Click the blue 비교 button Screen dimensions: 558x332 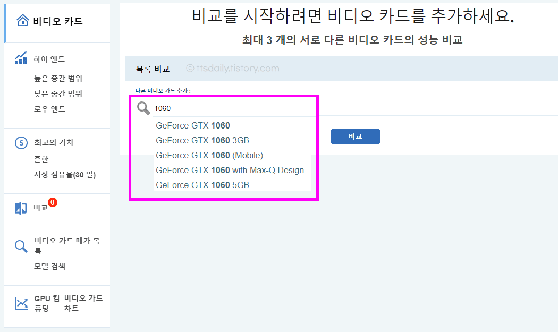point(355,137)
